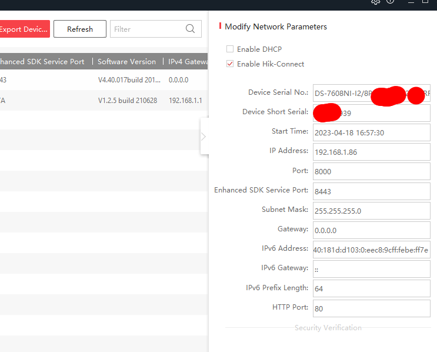Click the info icon in title bar

[x=391, y=2]
